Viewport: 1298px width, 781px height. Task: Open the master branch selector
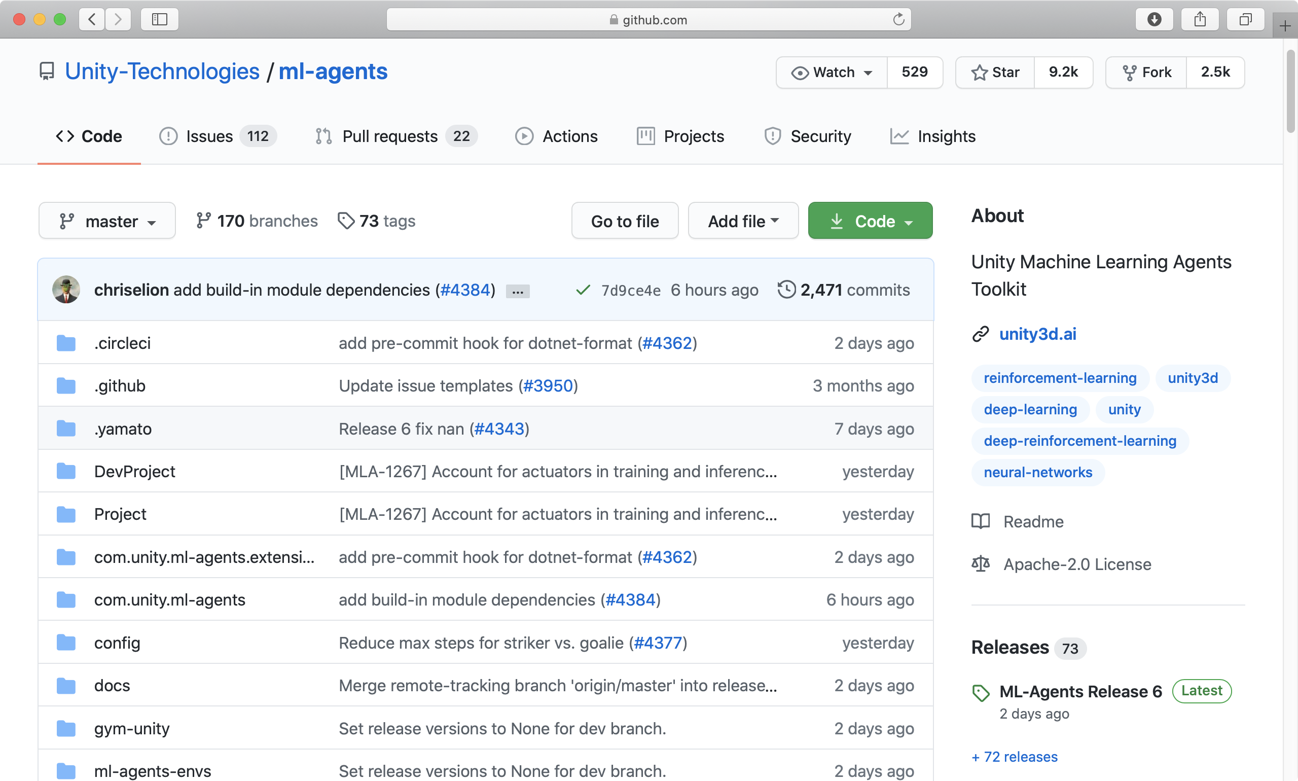click(107, 221)
